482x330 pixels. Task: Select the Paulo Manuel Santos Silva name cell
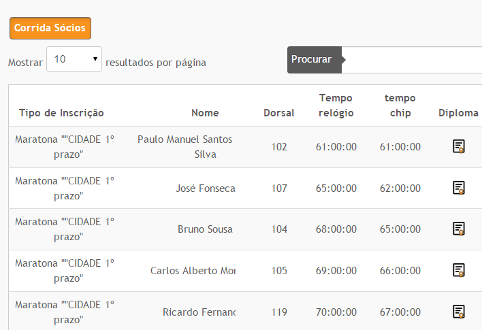(185, 147)
